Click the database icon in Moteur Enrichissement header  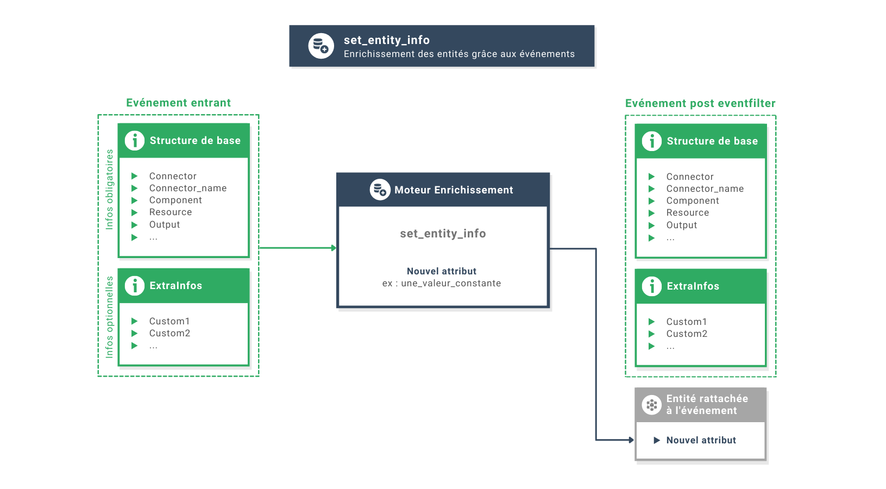pos(380,190)
